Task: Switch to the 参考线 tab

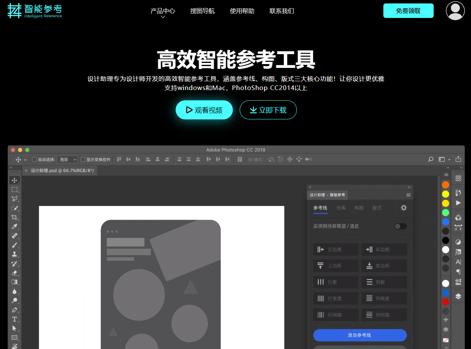Action: coord(320,208)
